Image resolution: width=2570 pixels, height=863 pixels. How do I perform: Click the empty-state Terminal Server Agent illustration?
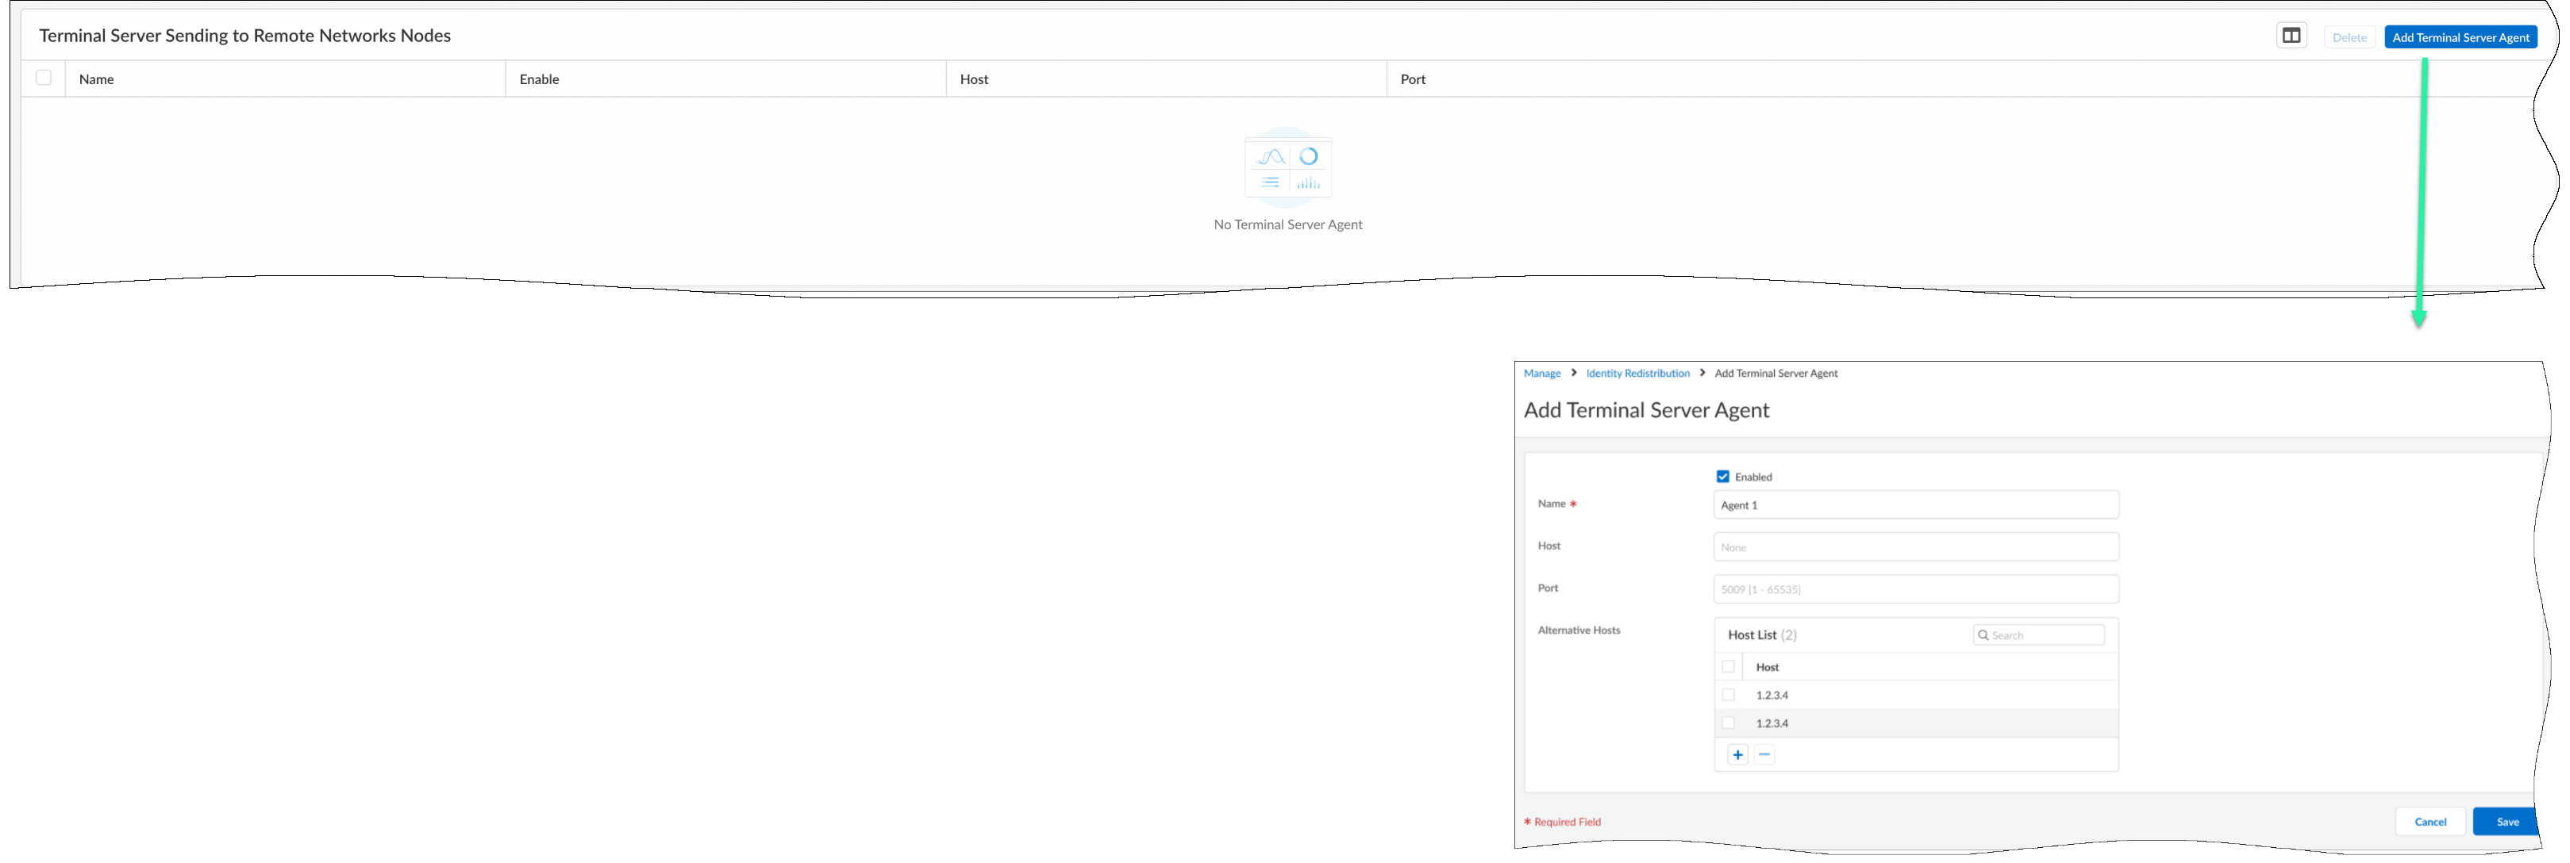[x=1287, y=168]
